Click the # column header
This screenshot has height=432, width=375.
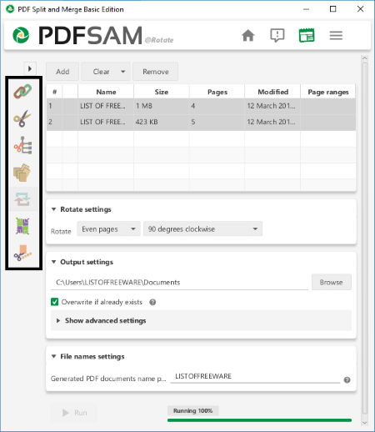(54, 92)
